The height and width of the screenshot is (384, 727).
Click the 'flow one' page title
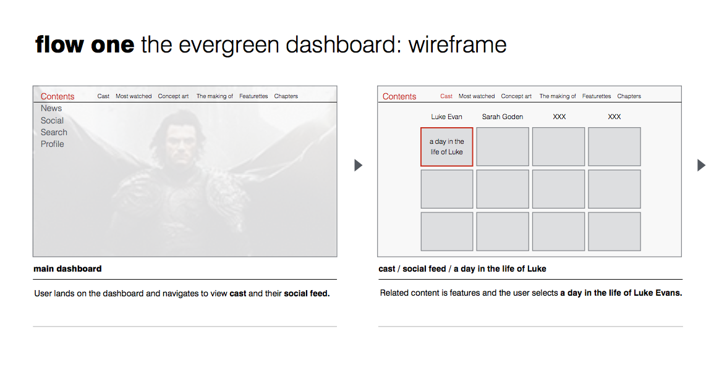pos(85,45)
